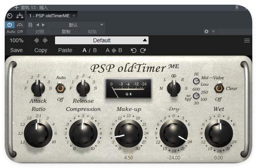Viewport: 257px width, 168px height.
Task: Click the Make-up gain knob
Action: [x=128, y=133]
